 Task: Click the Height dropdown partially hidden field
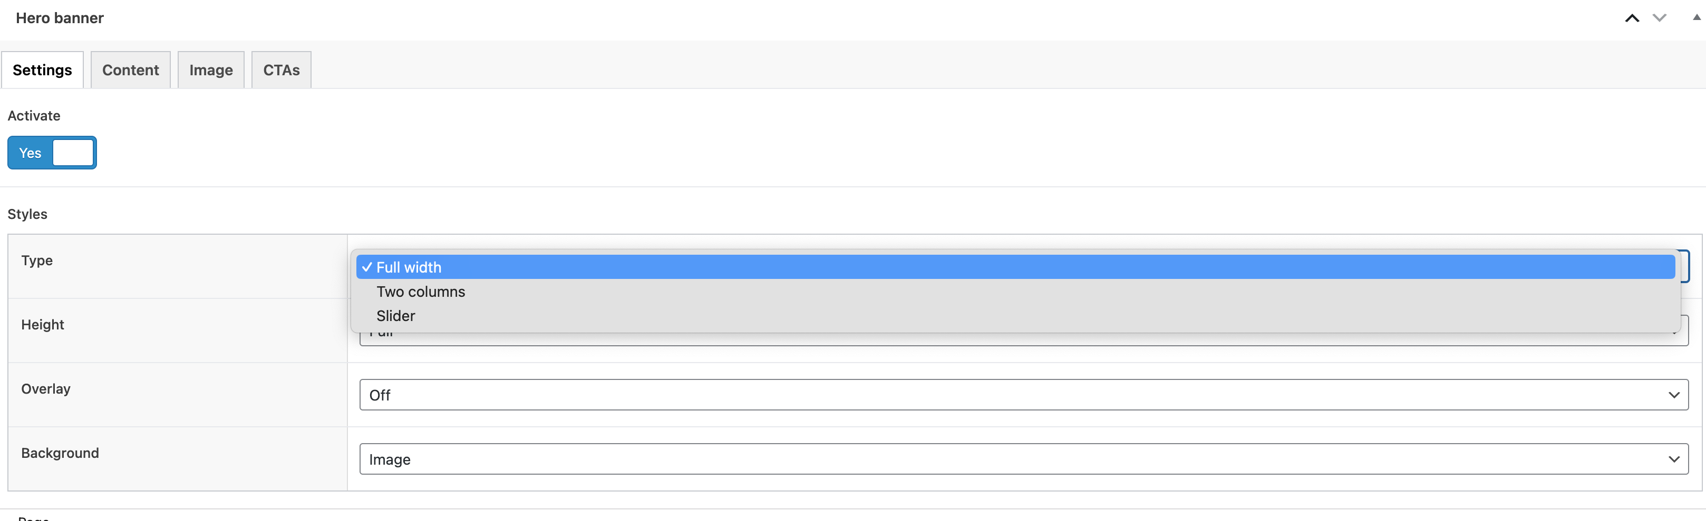click(1024, 339)
